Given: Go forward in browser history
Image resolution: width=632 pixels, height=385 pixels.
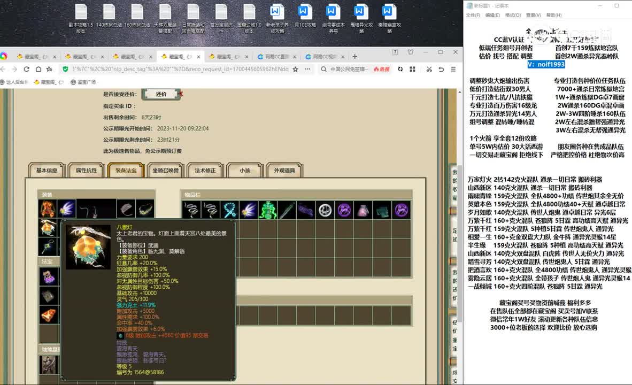Looking at the screenshot, I should click(x=14, y=69).
